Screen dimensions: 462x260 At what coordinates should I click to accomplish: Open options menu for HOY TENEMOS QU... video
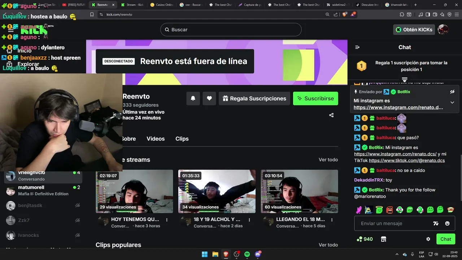point(167,220)
